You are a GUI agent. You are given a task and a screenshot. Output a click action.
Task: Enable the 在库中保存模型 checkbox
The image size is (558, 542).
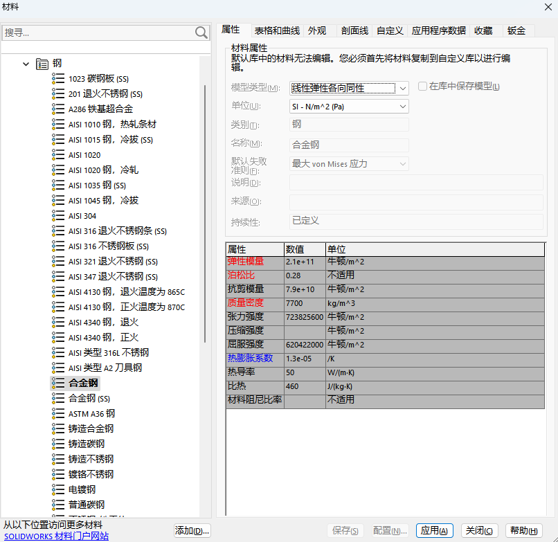(x=422, y=86)
